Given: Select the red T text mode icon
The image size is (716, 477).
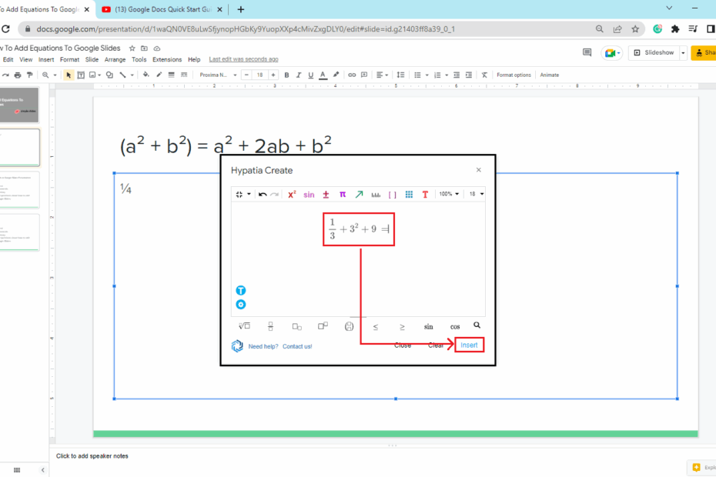Looking at the screenshot, I should coord(425,195).
